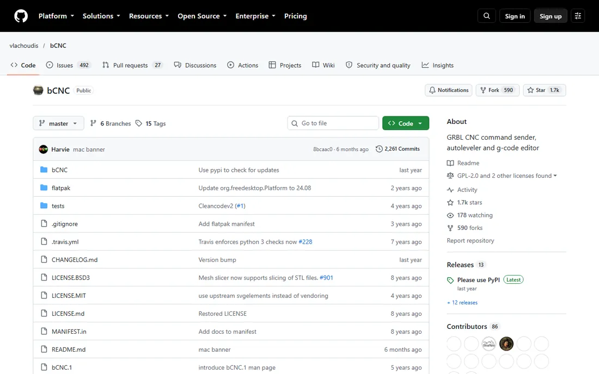
Task: Click the README.md file icon
Action: (x=44, y=349)
